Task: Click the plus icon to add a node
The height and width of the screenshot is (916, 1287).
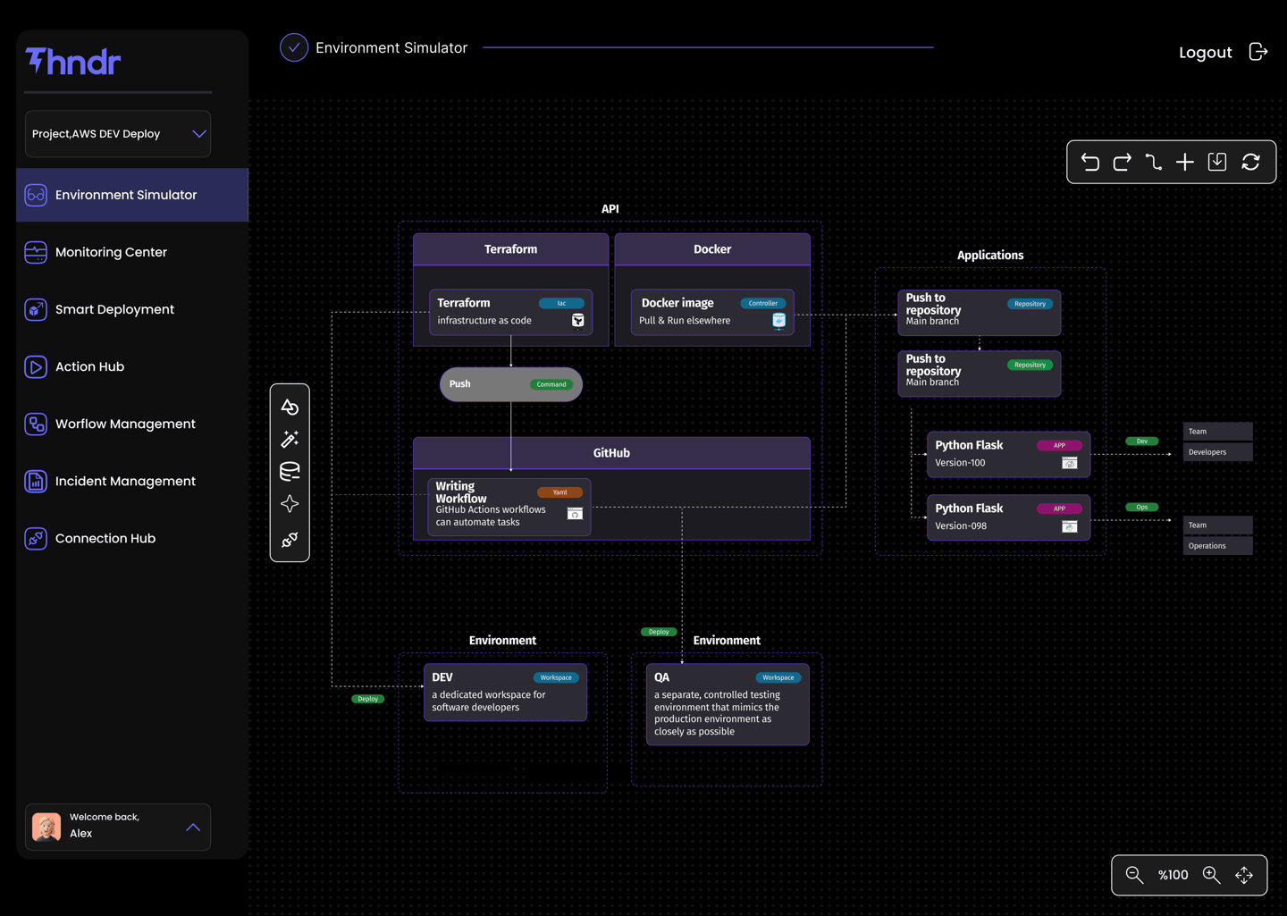Action: point(1185,162)
